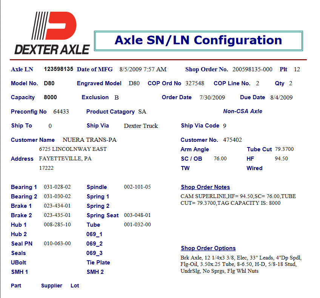The image size is (320, 298).
Task: Select Order Date 7/30/2009
Action: (x=212, y=97)
